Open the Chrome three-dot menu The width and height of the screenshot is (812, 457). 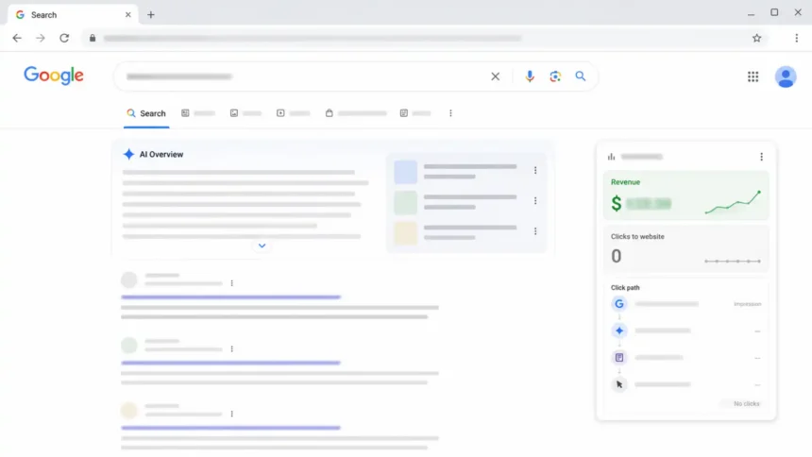point(797,38)
